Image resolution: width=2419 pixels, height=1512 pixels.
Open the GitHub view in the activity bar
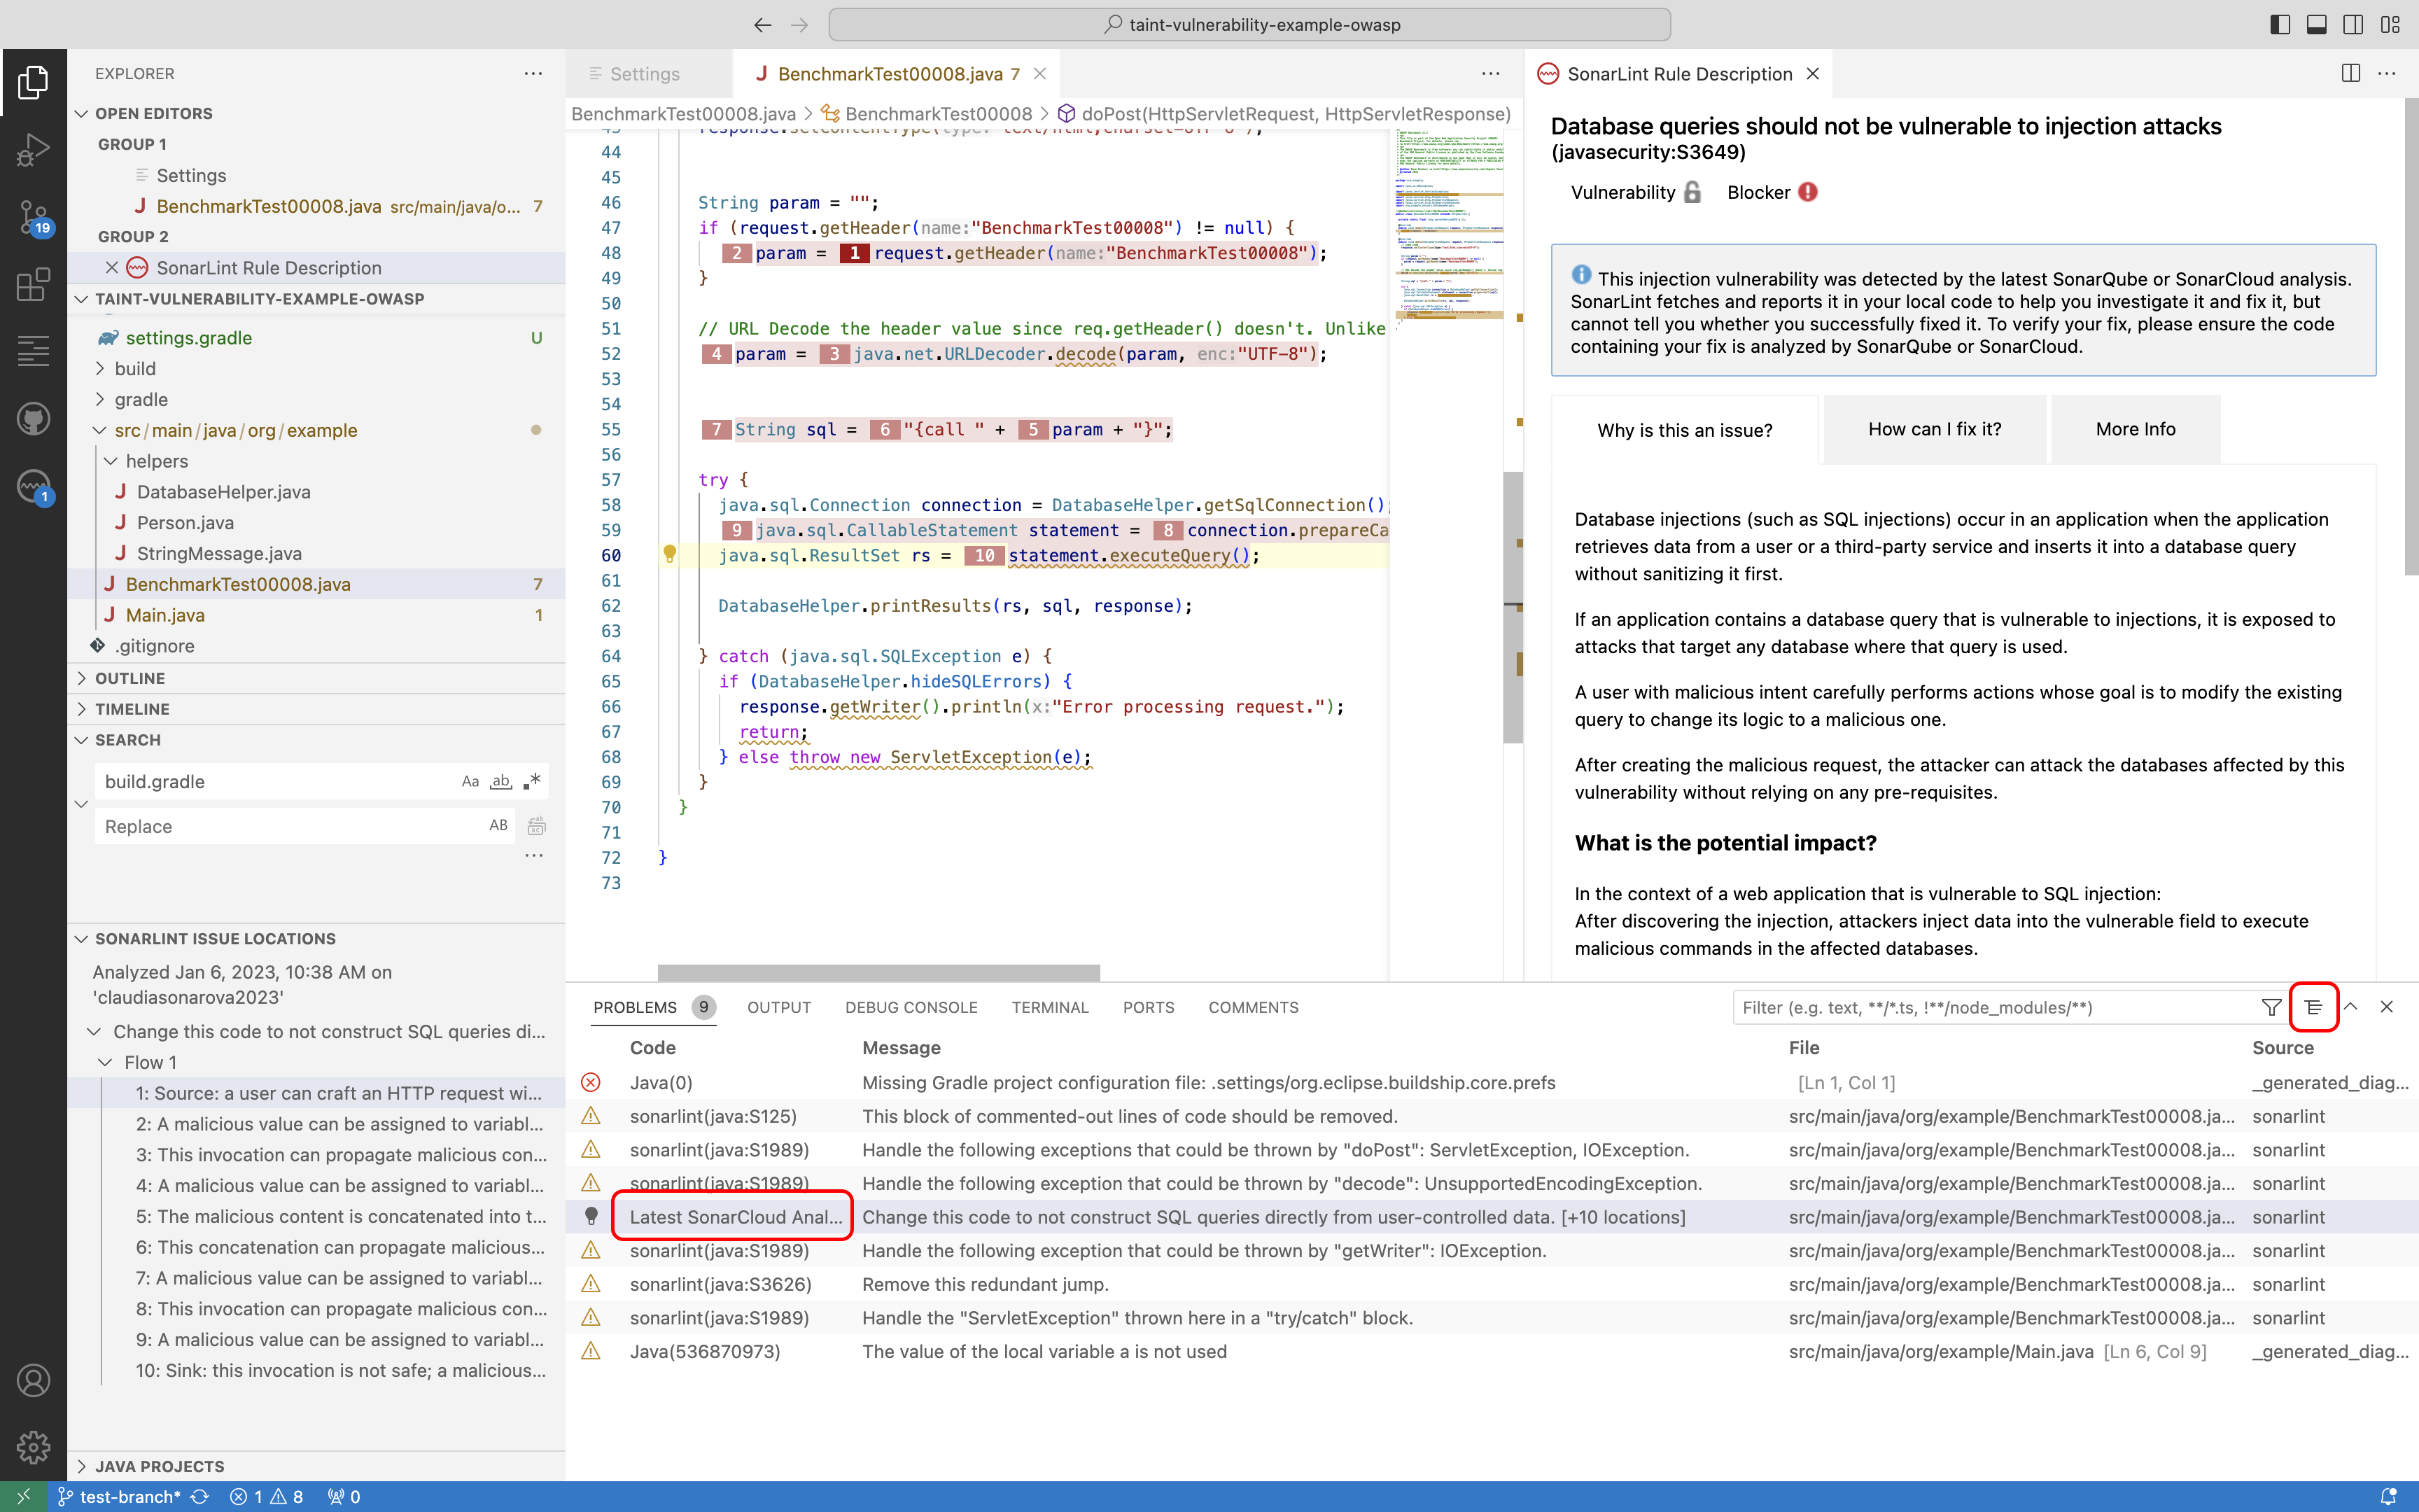point(33,419)
